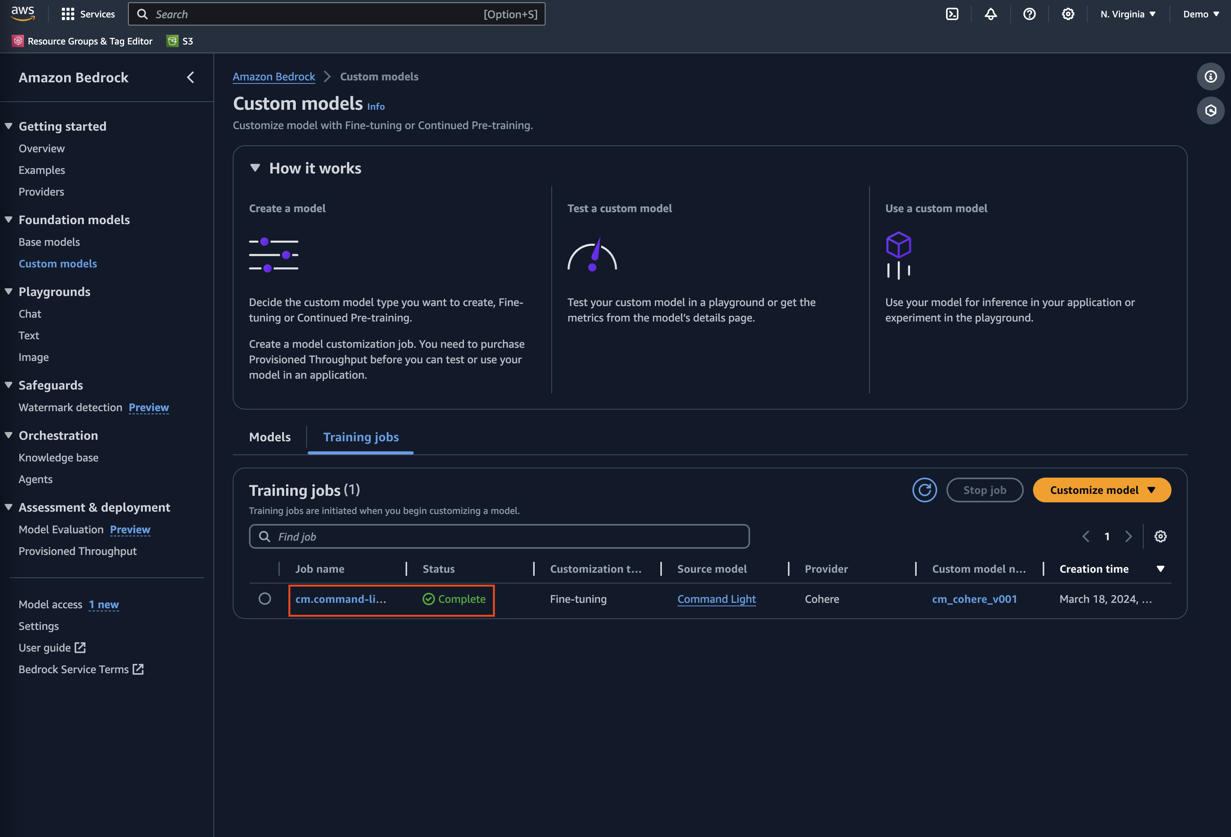
Task: Open the N. Virginia region dropdown
Action: [1128, 14]
